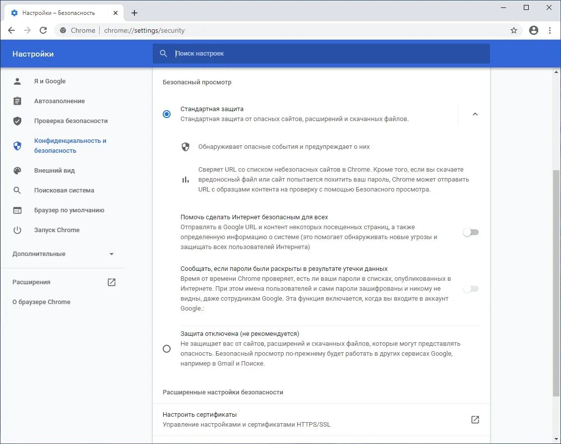
Task: Open a new tab with plus button
Action: [134, 13]
